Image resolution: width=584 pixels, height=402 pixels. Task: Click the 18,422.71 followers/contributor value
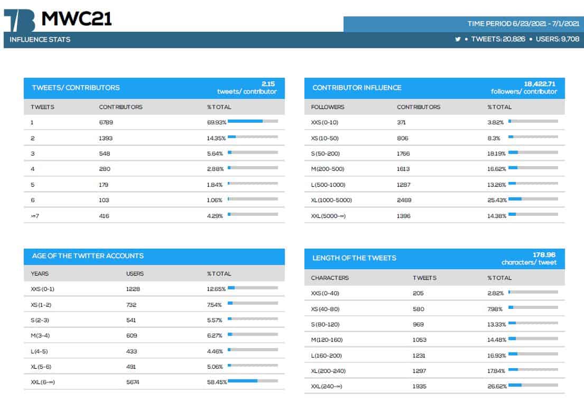pos(524,88)
